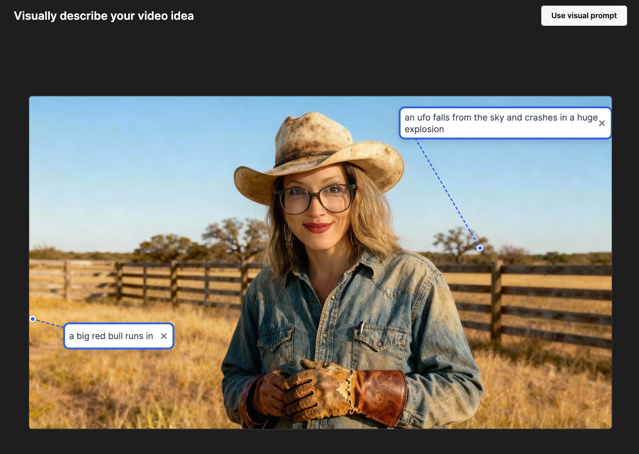This screenshot has width=639, height=454.
Task: Click the Use visual prompt button
Action: (x=584, y=16)
